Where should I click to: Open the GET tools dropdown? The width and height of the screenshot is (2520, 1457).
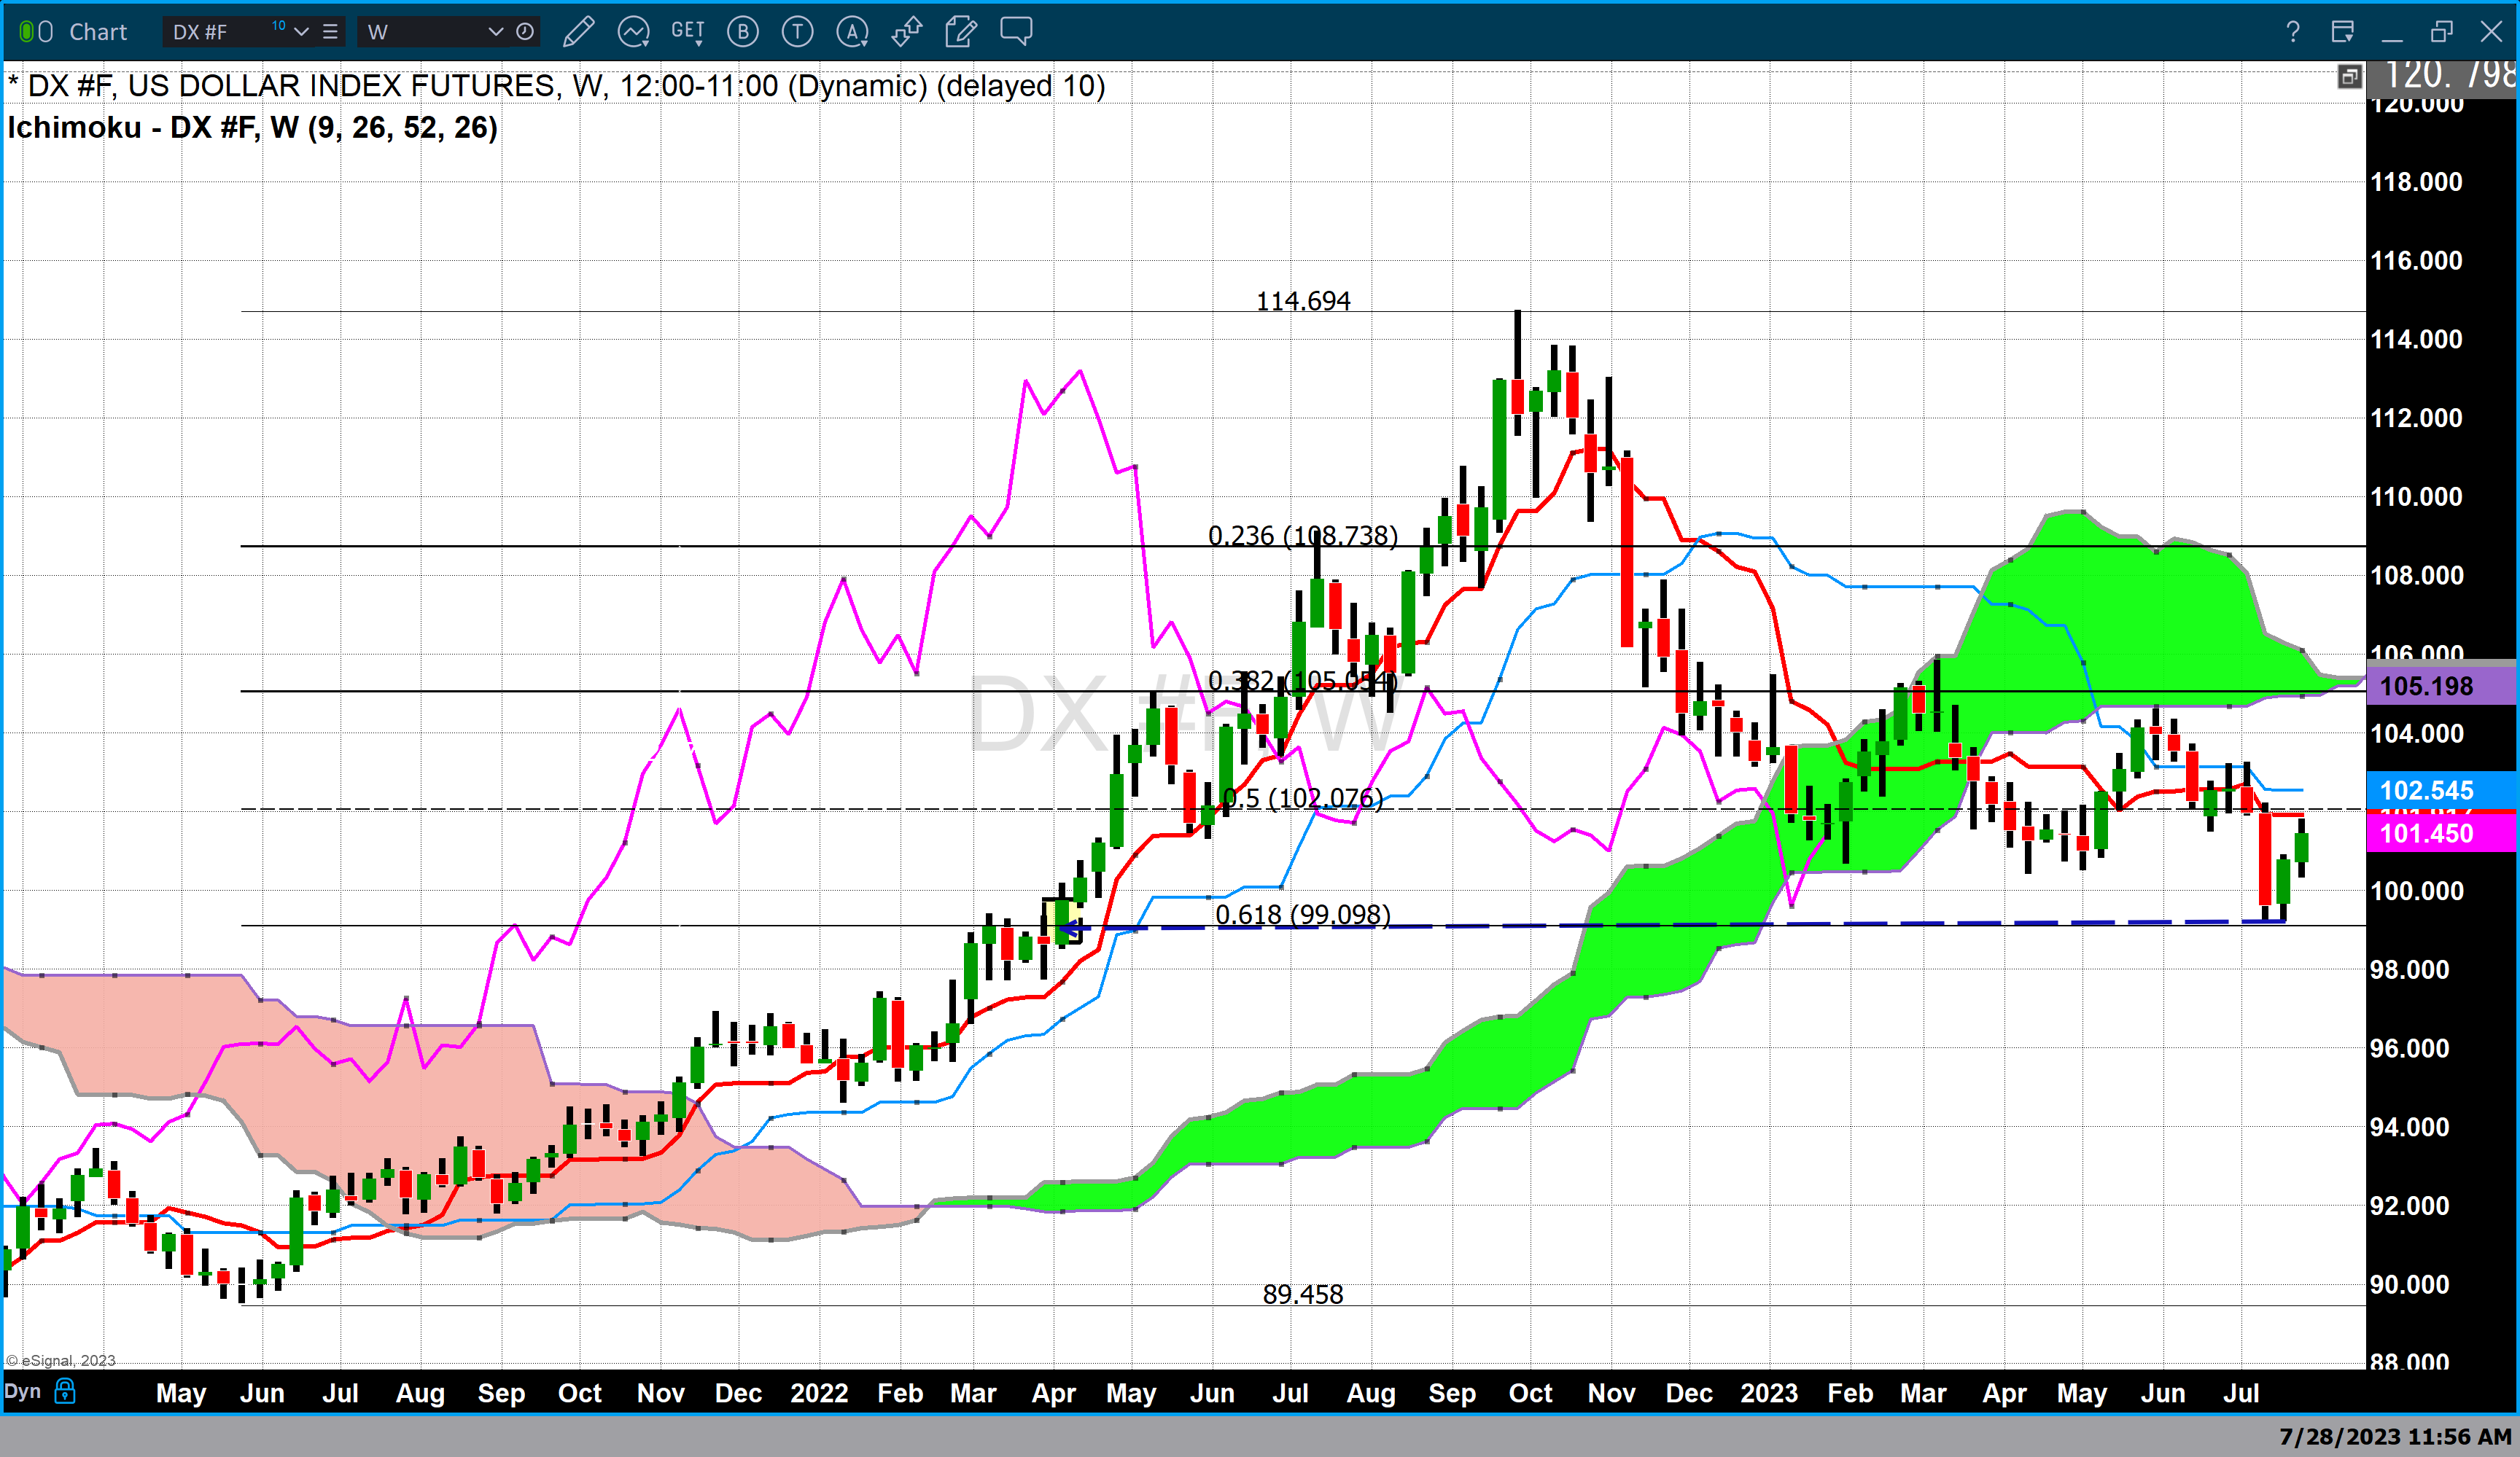click(688, 32)
